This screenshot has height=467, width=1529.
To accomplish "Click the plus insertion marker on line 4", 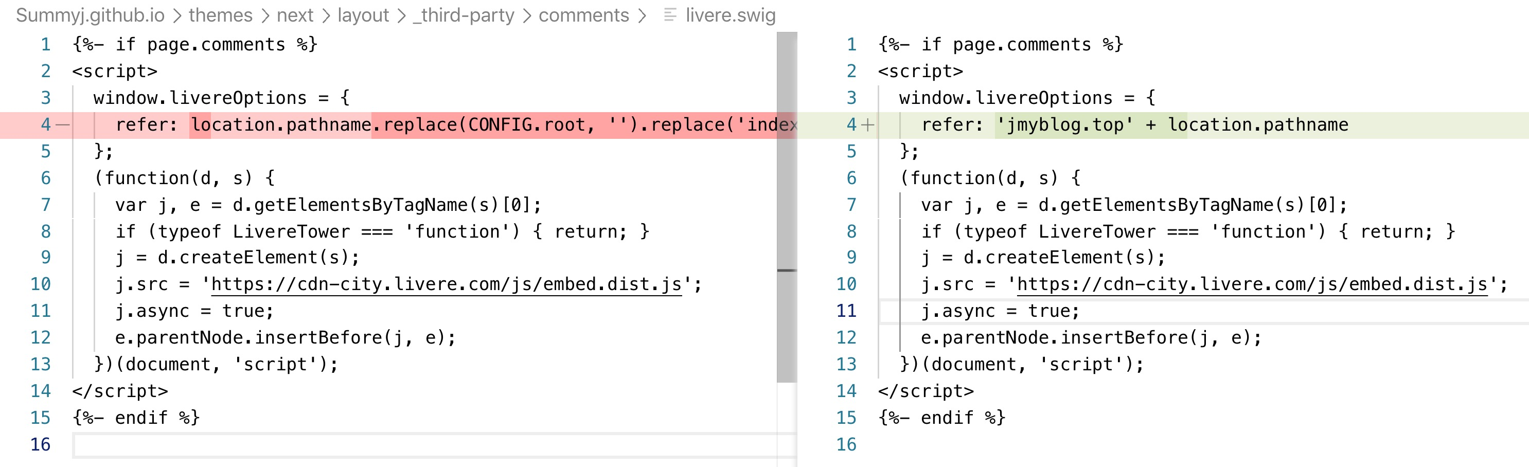I will [868, 124].
